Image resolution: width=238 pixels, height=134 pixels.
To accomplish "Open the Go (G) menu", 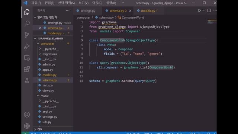I will [97, 3].
